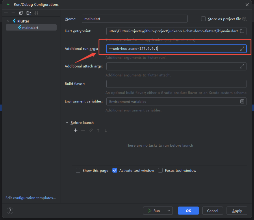Click the Copy Configuration icon
This screenshot has height=220, width=254.
[21, 13]
